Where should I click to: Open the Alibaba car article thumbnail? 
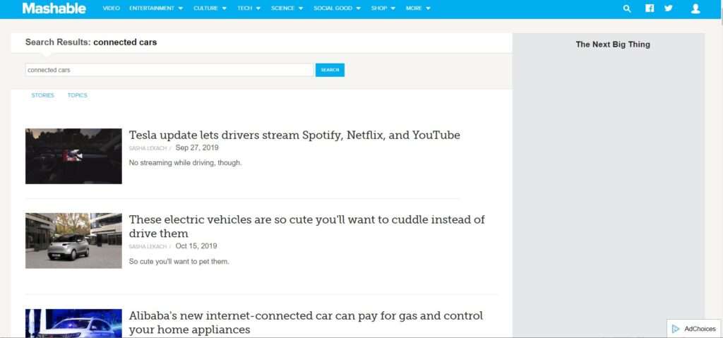click(73, 323)
